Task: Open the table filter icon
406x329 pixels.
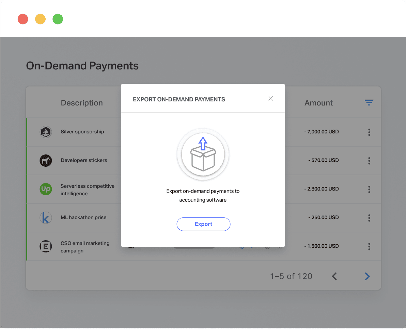Action: click(x=369, y=103)
